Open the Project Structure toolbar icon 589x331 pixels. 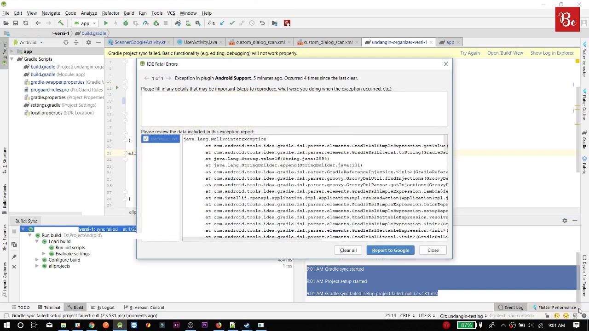point(275,23)
